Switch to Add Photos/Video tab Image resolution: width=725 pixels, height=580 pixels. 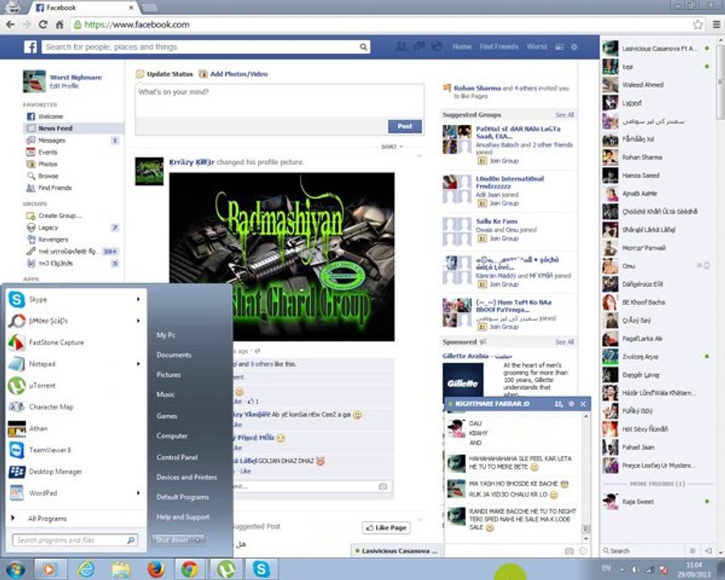pos(234,74)
